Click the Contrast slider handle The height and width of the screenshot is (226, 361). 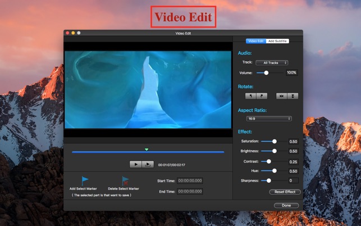coord(269,161)
